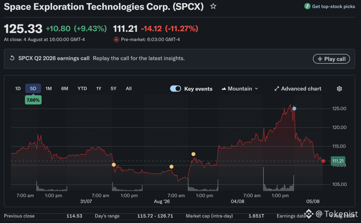Click the 125.00 price axis label
Viewport: 361px width, 223px height.
coord(339,109)
